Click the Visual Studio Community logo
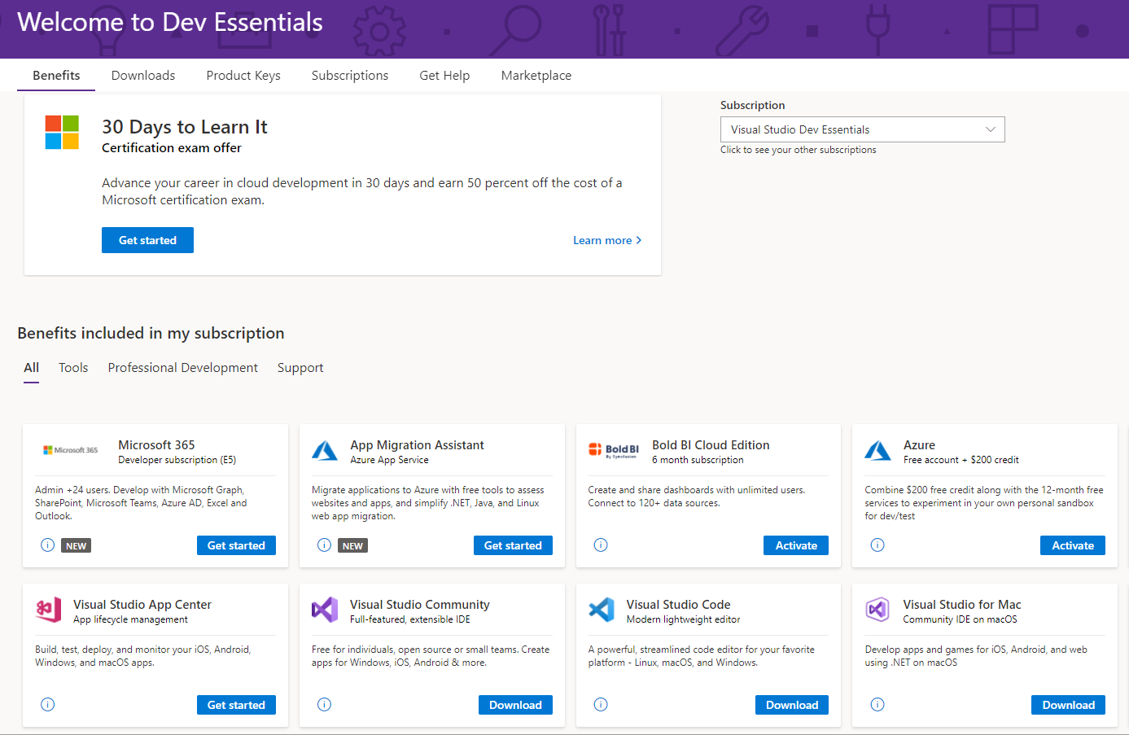This screenshot has width=1129, height=735. point(325,609)
